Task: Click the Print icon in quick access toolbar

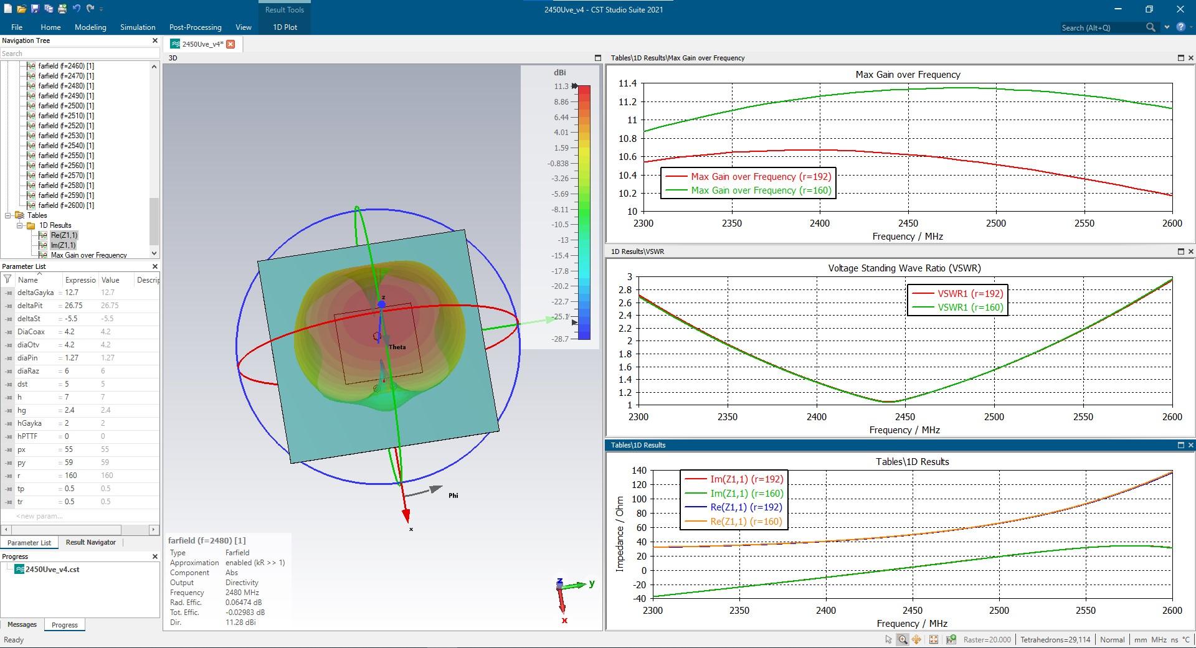Action: click(x=62, y=9)
